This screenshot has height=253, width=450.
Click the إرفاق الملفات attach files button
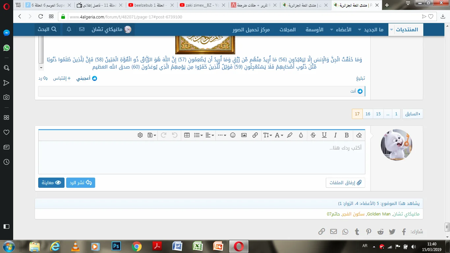tap(345, 183)
